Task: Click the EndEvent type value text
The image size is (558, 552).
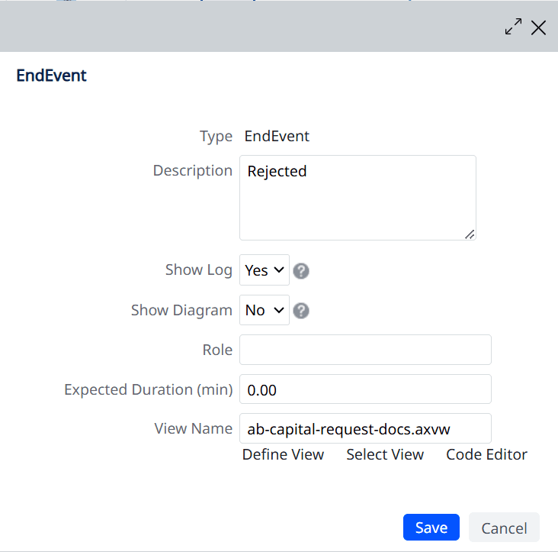Action: pos(277,136)
